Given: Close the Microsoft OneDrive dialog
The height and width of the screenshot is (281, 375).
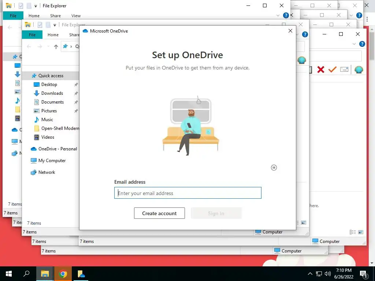Looking at the screenshot, I should pyautogui.click(x=290, y=31).
